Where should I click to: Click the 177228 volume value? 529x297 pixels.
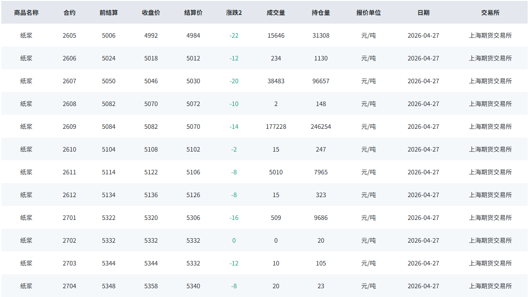pyautogui.click(x=276, y=127)
